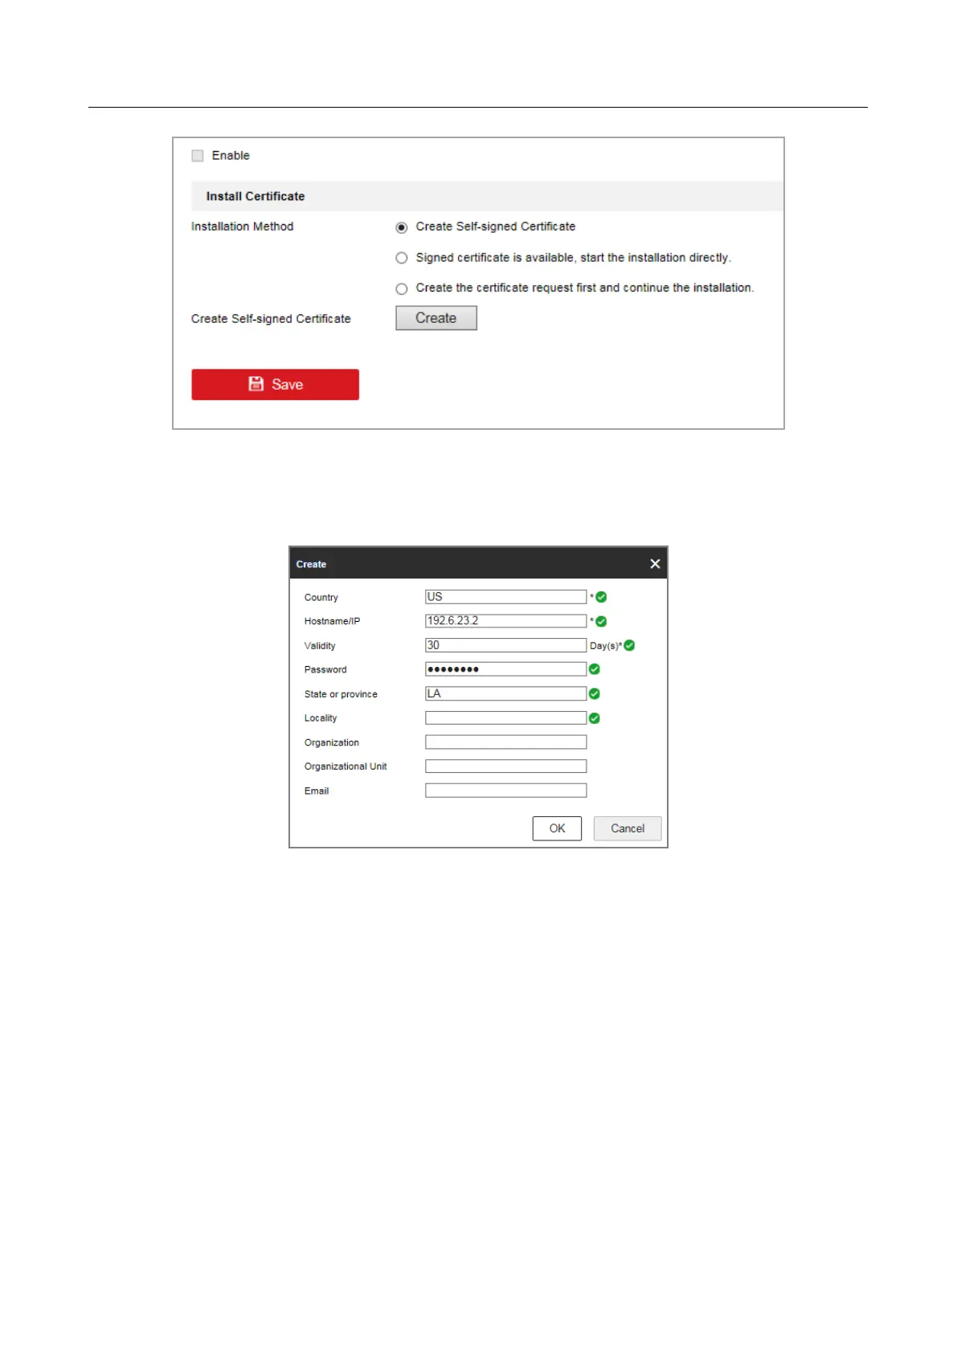Click into the Email field

click(x=505, y=791)
